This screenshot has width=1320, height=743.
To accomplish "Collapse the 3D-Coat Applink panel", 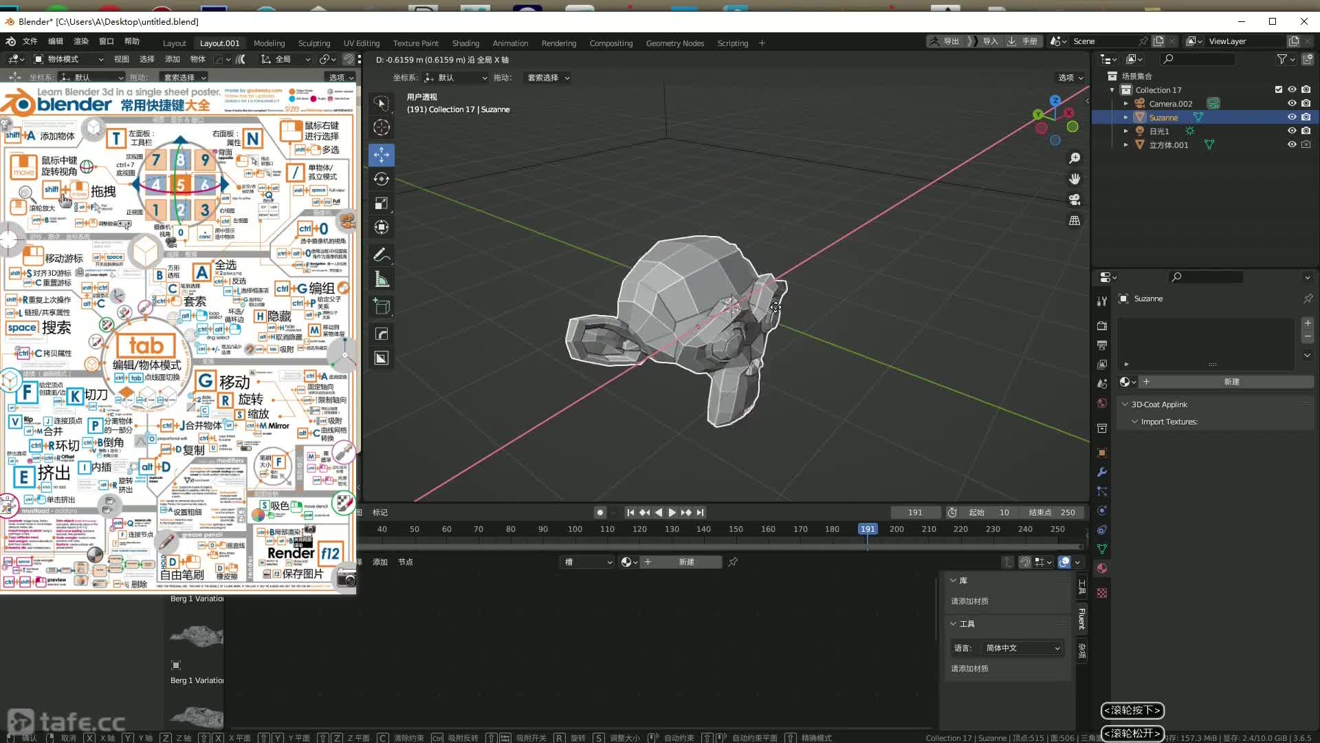I will click(x=1125, y=405).
